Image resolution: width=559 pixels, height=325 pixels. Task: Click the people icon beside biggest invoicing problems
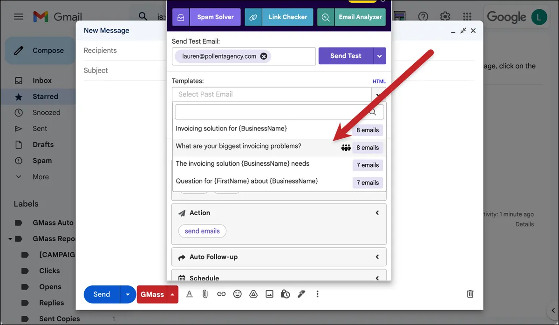pos(346,148)
